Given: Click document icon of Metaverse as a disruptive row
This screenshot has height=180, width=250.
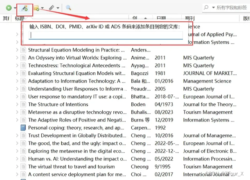Looking at the screenshot, I should [23, 112].
